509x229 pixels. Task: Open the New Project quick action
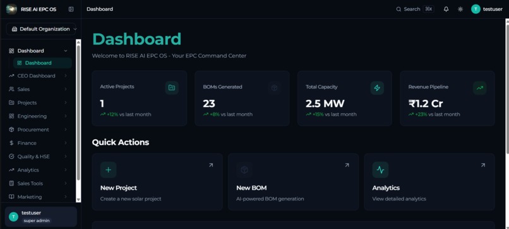coord(157,182)
